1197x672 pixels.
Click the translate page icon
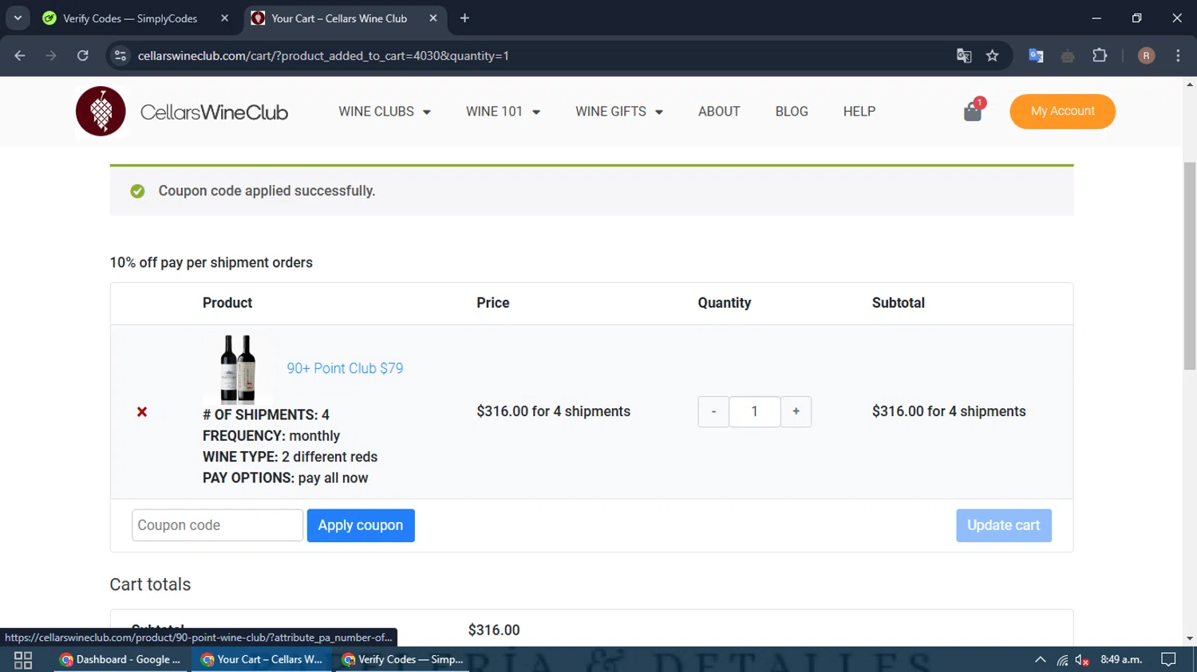pyautogui.click(x=964, y=56)
